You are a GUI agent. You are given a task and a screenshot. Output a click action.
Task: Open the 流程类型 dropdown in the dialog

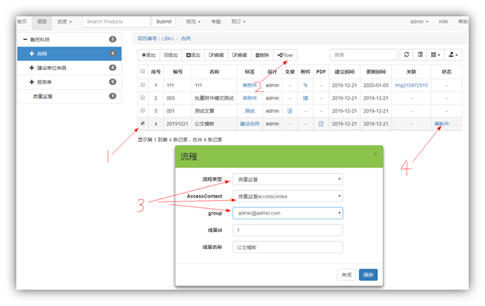point(287,180)
